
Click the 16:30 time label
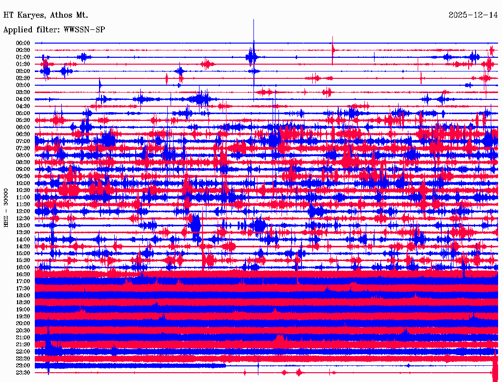click(23, 275)
